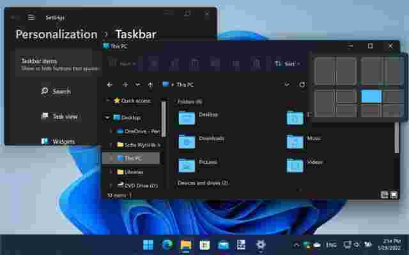Click the ENG language indicator

click(331, 245)
